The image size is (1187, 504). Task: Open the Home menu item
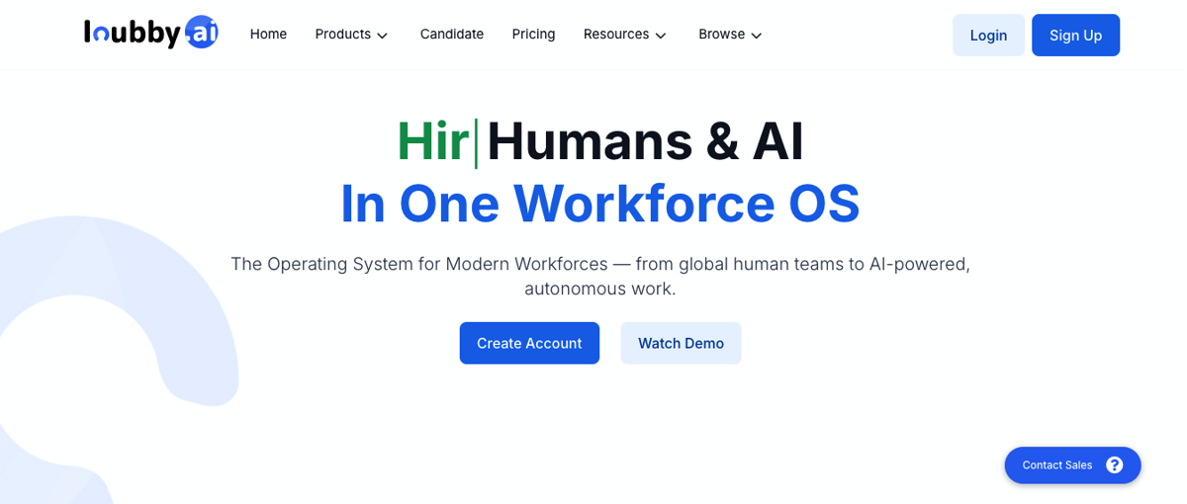268,35
